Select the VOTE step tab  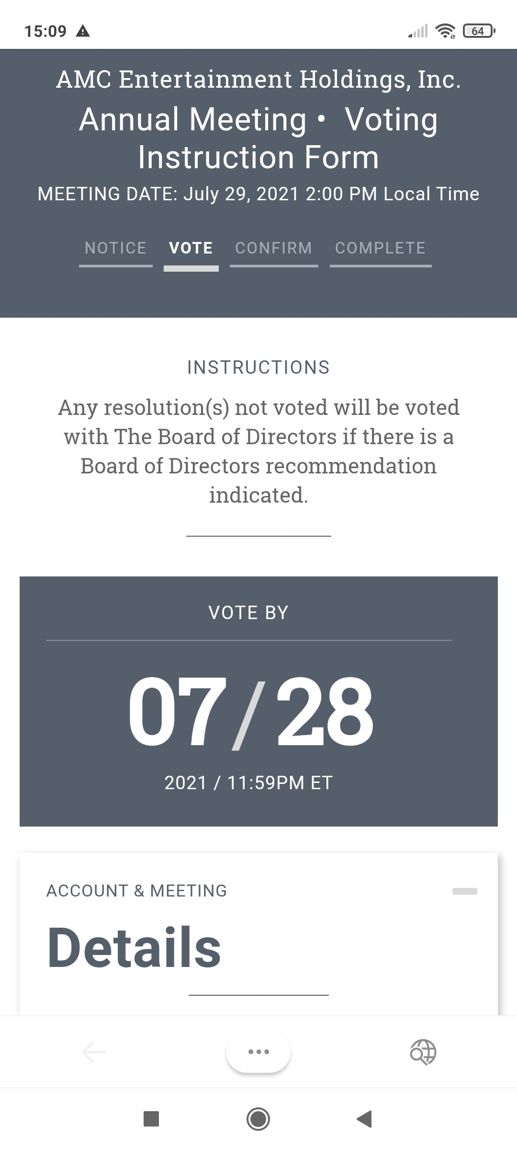[x=191, y=248]
